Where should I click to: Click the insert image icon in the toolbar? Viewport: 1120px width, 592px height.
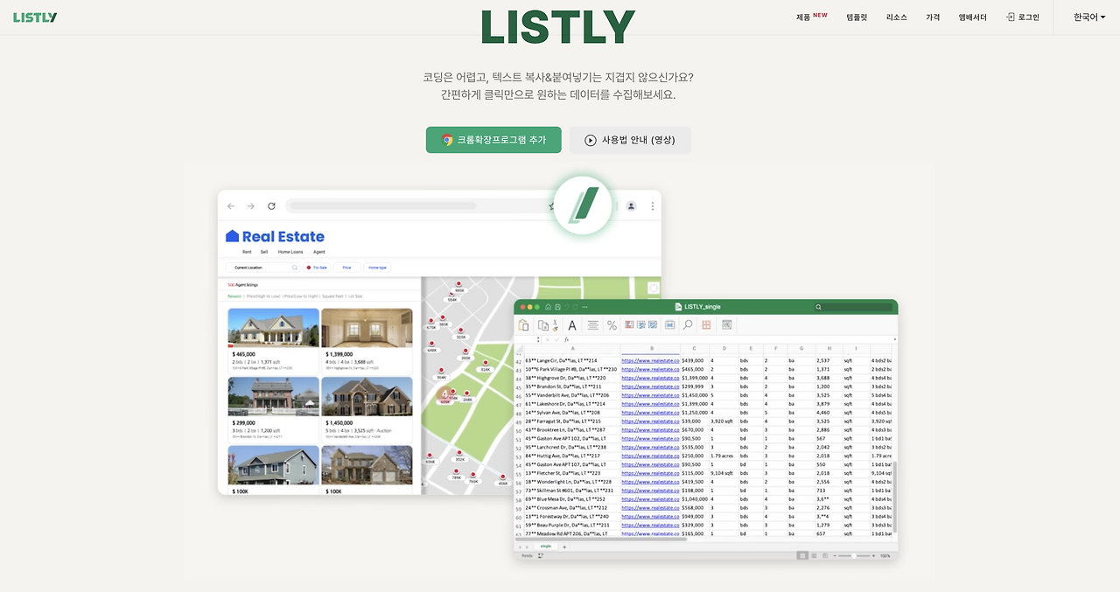pyautogui.click(x=727, y=325)
